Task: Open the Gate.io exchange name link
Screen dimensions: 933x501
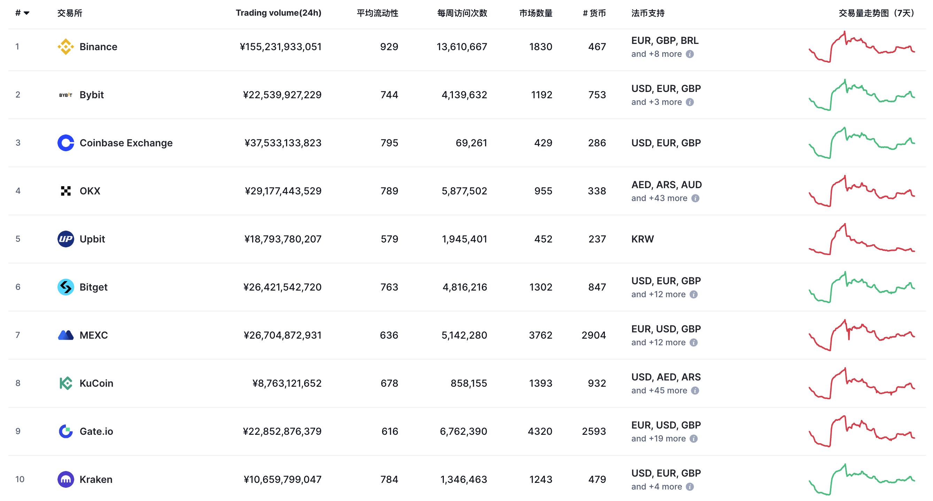Action: click(x=96, y=431)
